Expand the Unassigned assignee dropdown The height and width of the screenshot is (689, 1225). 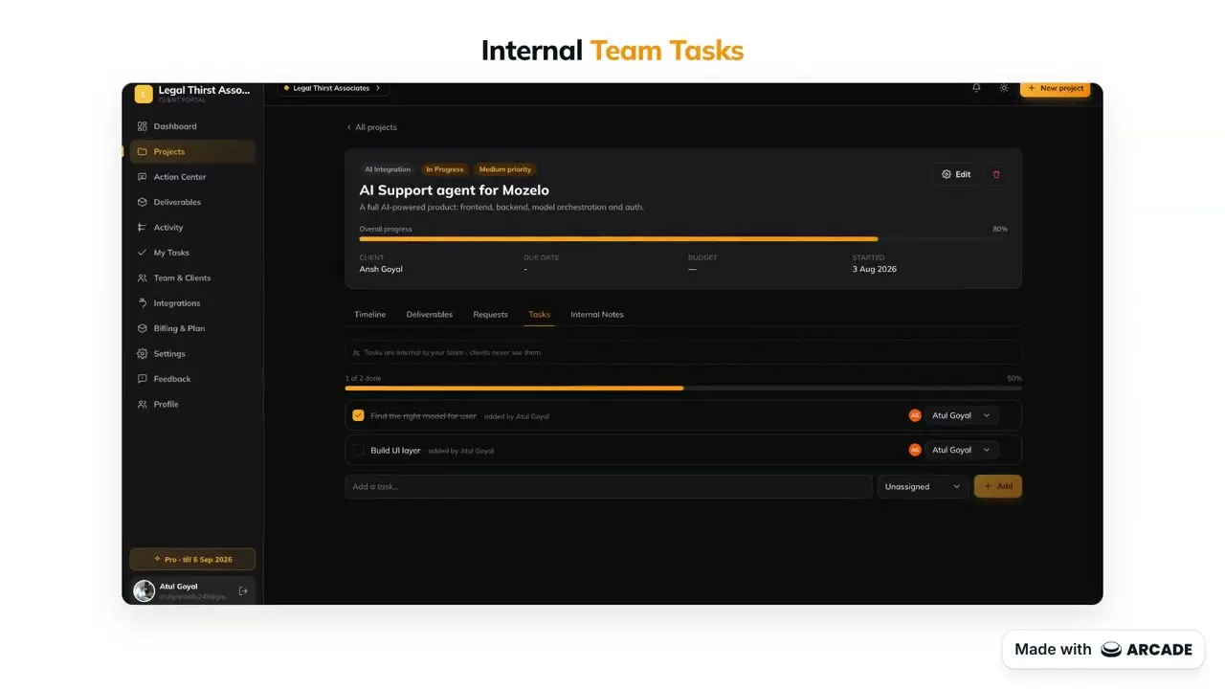[923, 486]
